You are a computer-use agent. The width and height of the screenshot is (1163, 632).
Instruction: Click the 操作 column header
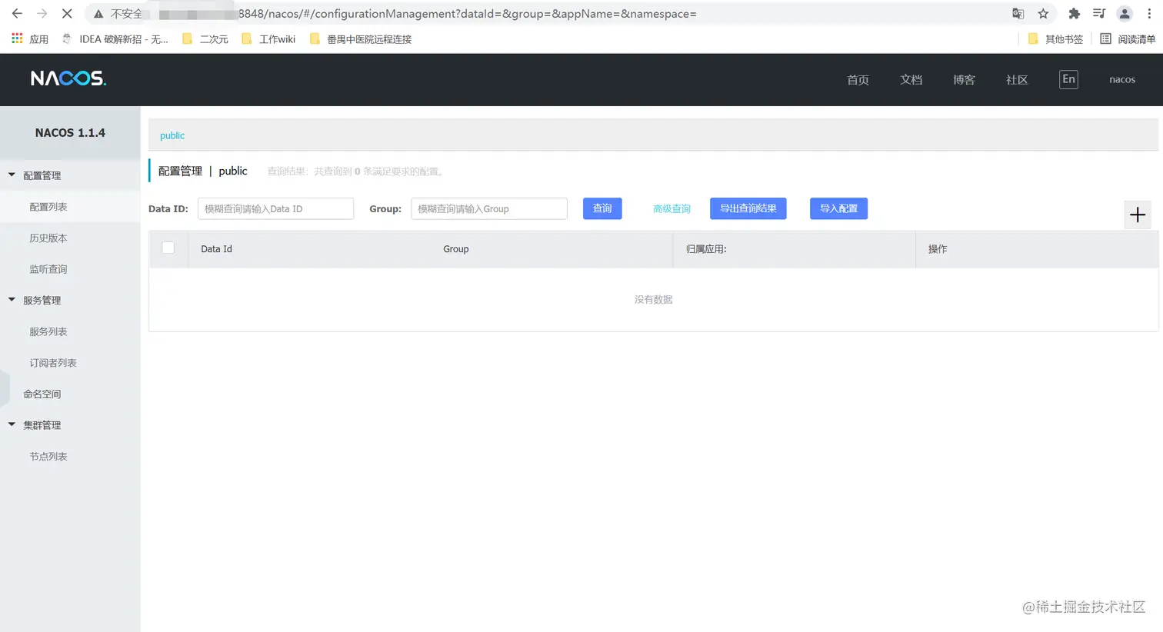[938, 249]
